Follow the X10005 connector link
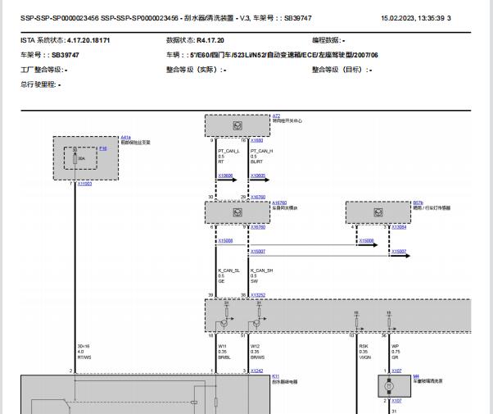 point(258,175)
